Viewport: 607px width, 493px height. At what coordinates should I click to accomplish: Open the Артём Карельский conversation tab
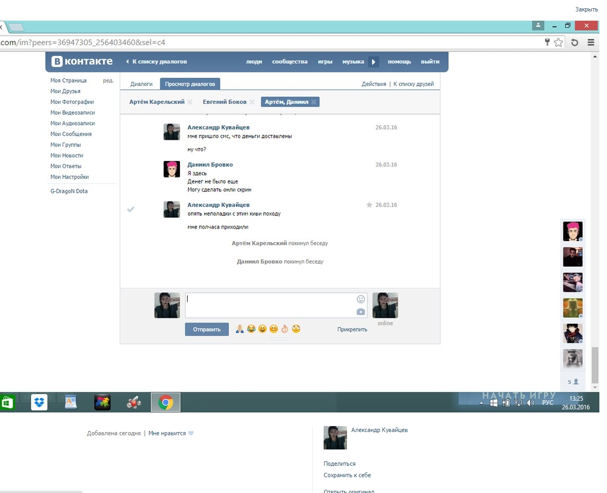pos(157,102)
